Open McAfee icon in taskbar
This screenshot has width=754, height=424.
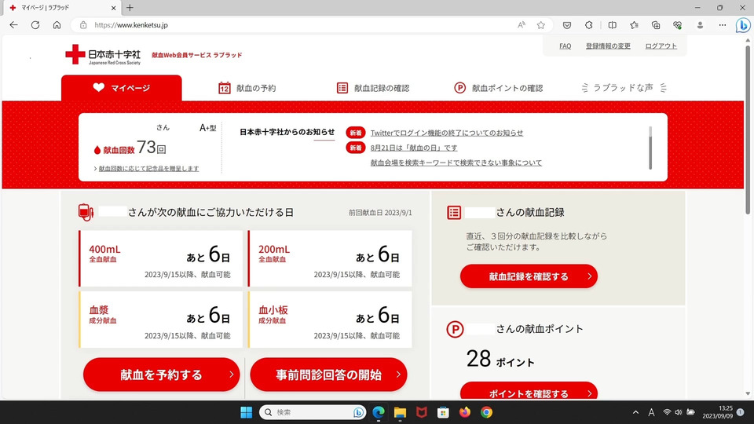tap(422, 412)
